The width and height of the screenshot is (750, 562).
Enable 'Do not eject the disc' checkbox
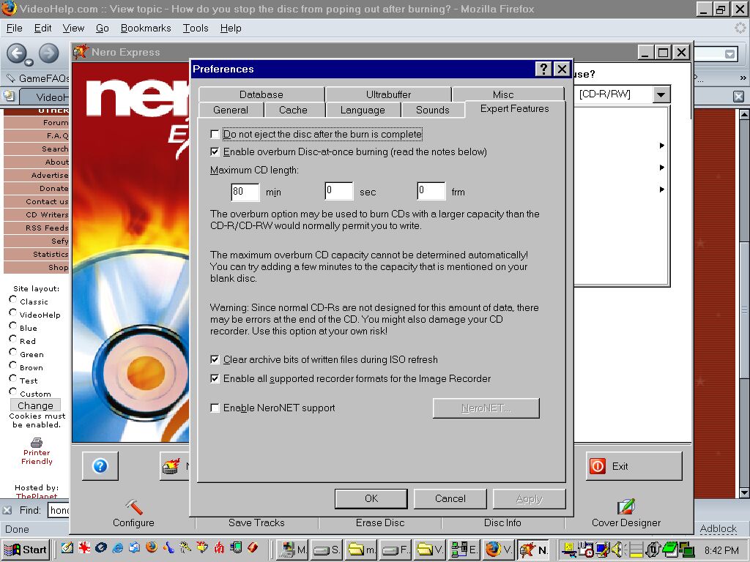tap(215, 135)
